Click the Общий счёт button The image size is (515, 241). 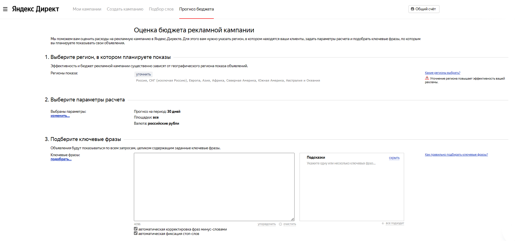[x=424, y=9]
